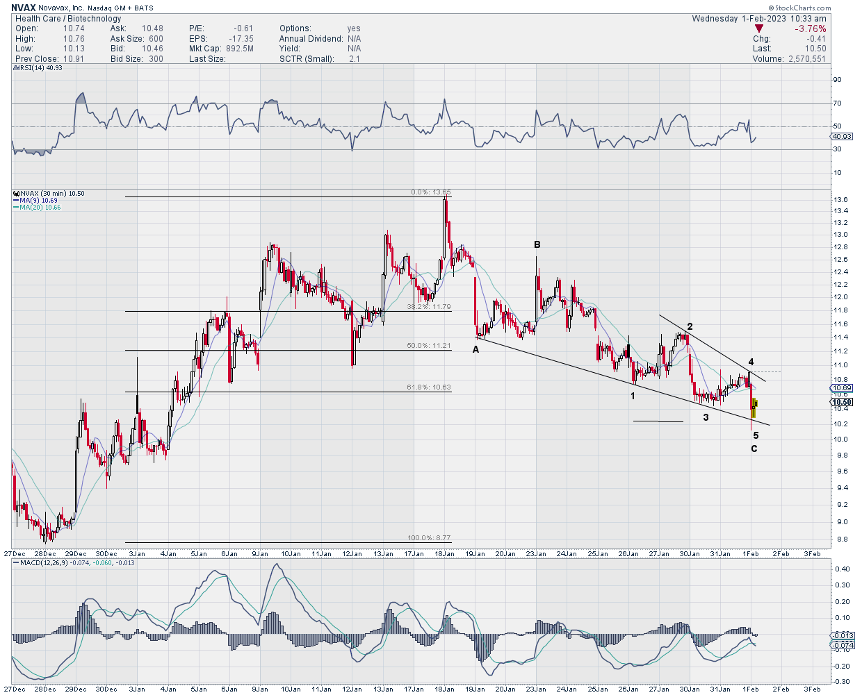Screen dimensions: 862x695
Task: Click the Annual Dividend label
Action: [x=312, y=39]
